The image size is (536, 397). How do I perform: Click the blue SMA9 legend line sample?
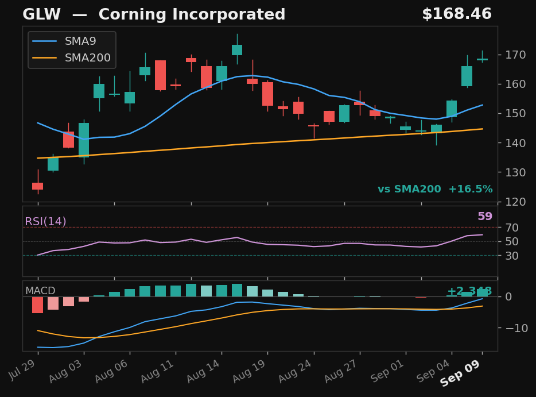click(x=44, y=41)
